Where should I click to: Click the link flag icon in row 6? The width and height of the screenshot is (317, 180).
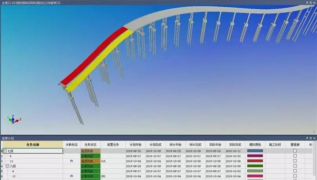coord(72,176)
